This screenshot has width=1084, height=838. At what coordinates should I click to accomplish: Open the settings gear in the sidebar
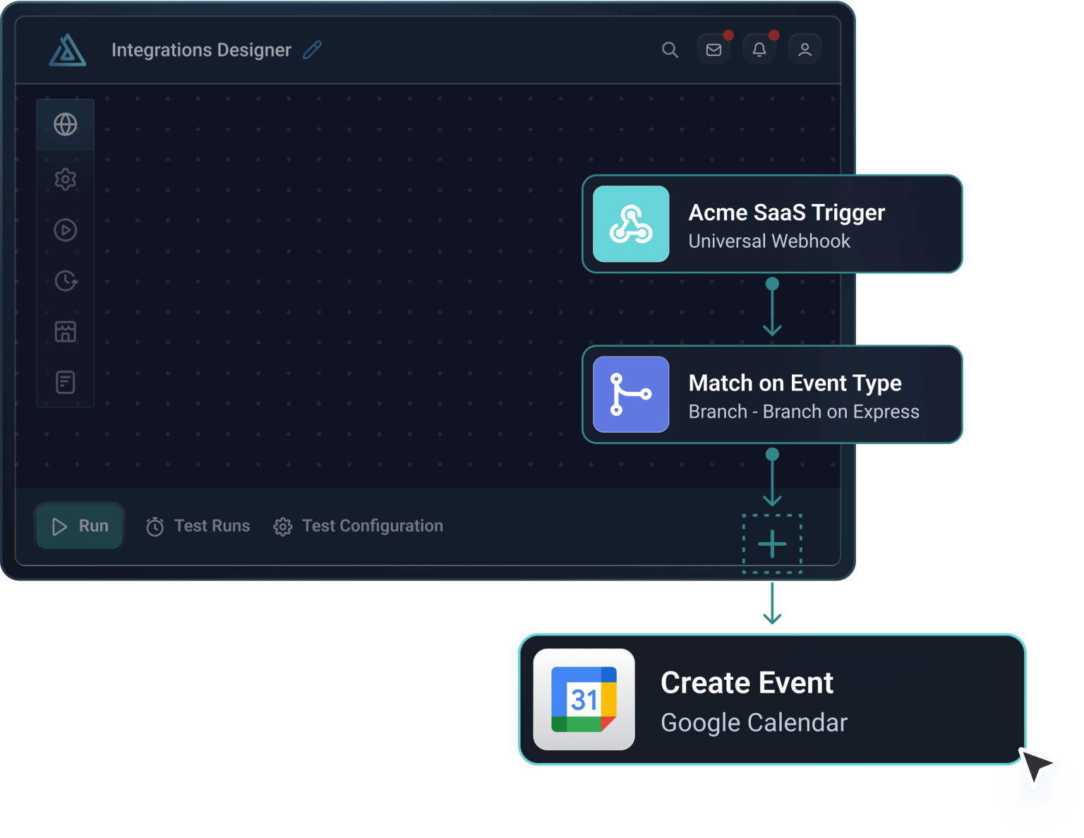(66, 179)
